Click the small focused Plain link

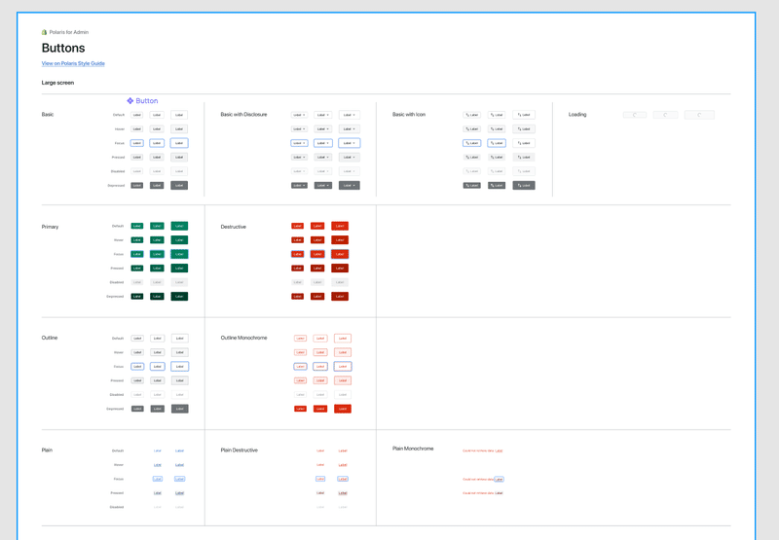coord(158,479)
